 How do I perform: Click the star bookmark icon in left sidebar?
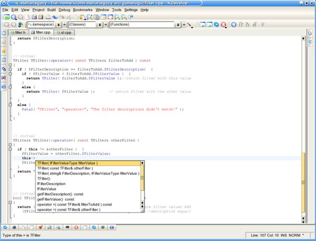tap(4, 51)
